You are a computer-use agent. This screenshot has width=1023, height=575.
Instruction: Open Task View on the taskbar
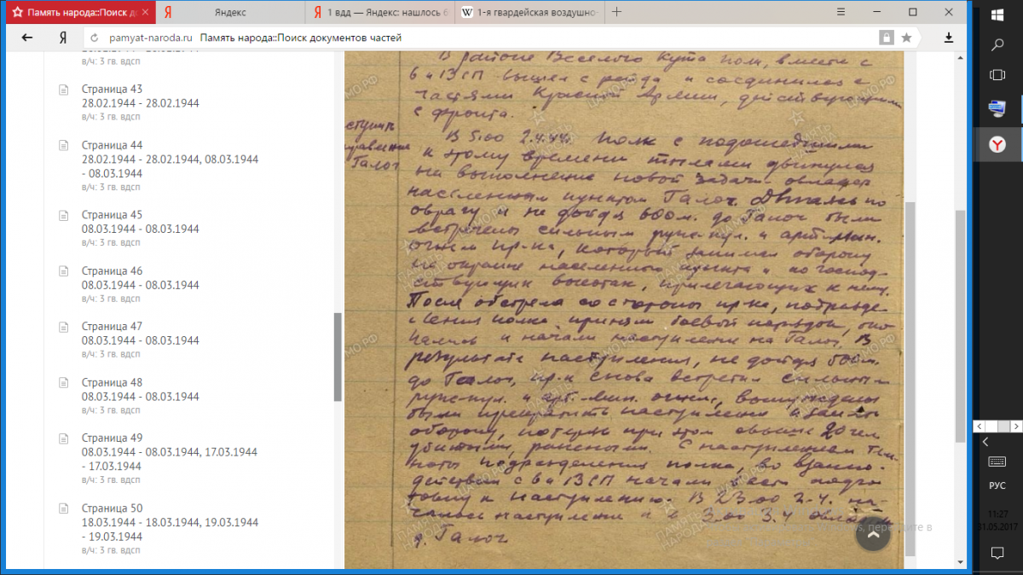click(x=997, y=75)
